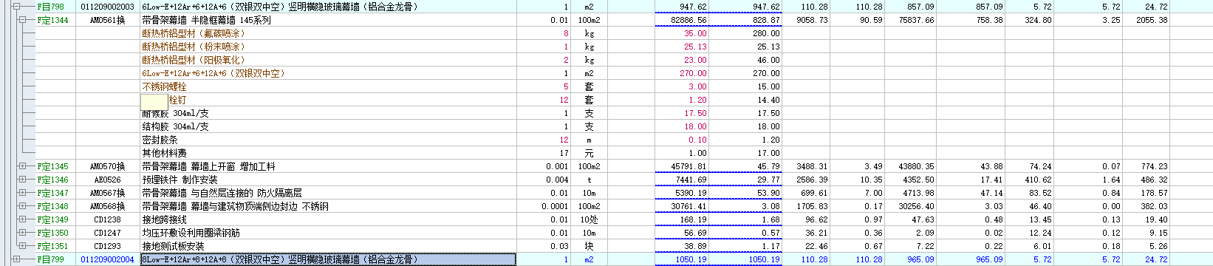Click unit price 45791.81
Viewport: 1213px width, 266px height.
pos(688,166)
